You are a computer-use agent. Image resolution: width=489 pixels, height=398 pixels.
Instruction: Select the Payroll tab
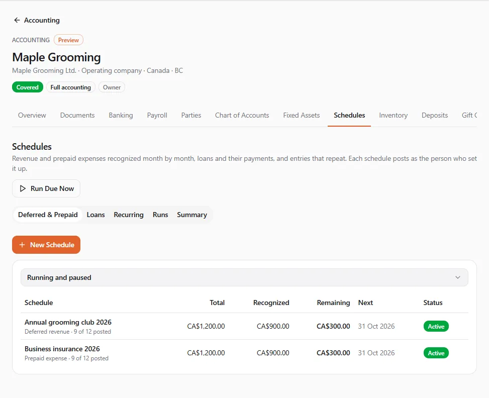coord(157,116)
